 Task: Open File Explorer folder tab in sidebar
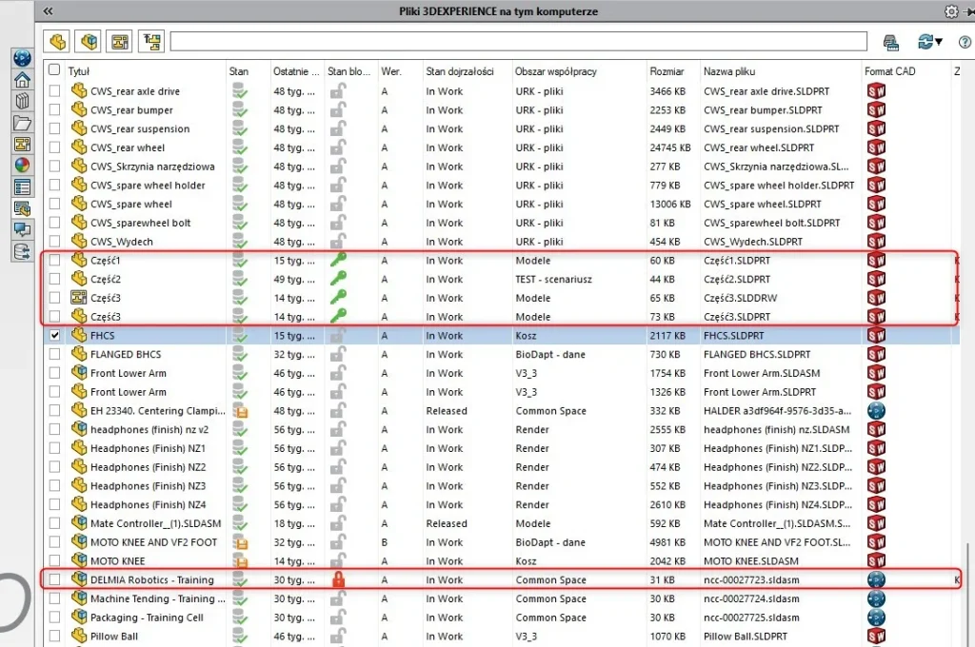23,123
